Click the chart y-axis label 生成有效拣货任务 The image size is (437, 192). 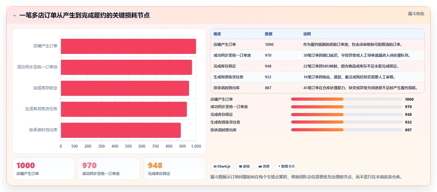pos(41,109)
